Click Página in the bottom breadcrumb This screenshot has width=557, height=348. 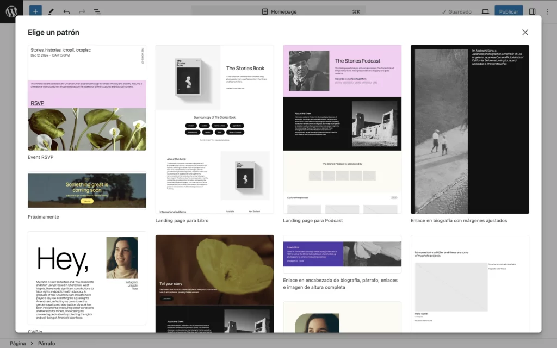point(18,343)
